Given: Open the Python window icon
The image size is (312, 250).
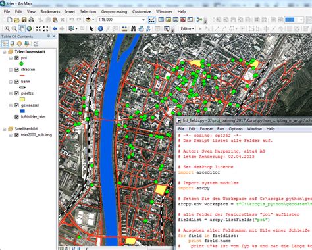Looking at the screenshot, I should [190, 20].
